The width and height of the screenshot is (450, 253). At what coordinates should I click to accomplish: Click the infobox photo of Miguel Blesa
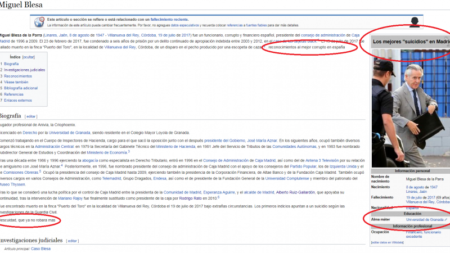pos(411,109)
